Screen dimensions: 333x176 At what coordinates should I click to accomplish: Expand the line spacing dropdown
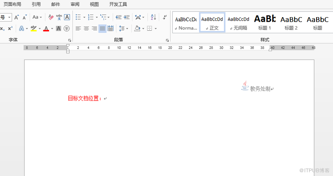point(127,28)
